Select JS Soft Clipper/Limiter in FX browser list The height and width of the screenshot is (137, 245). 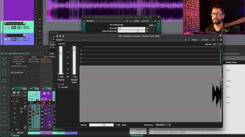[168, 132]
